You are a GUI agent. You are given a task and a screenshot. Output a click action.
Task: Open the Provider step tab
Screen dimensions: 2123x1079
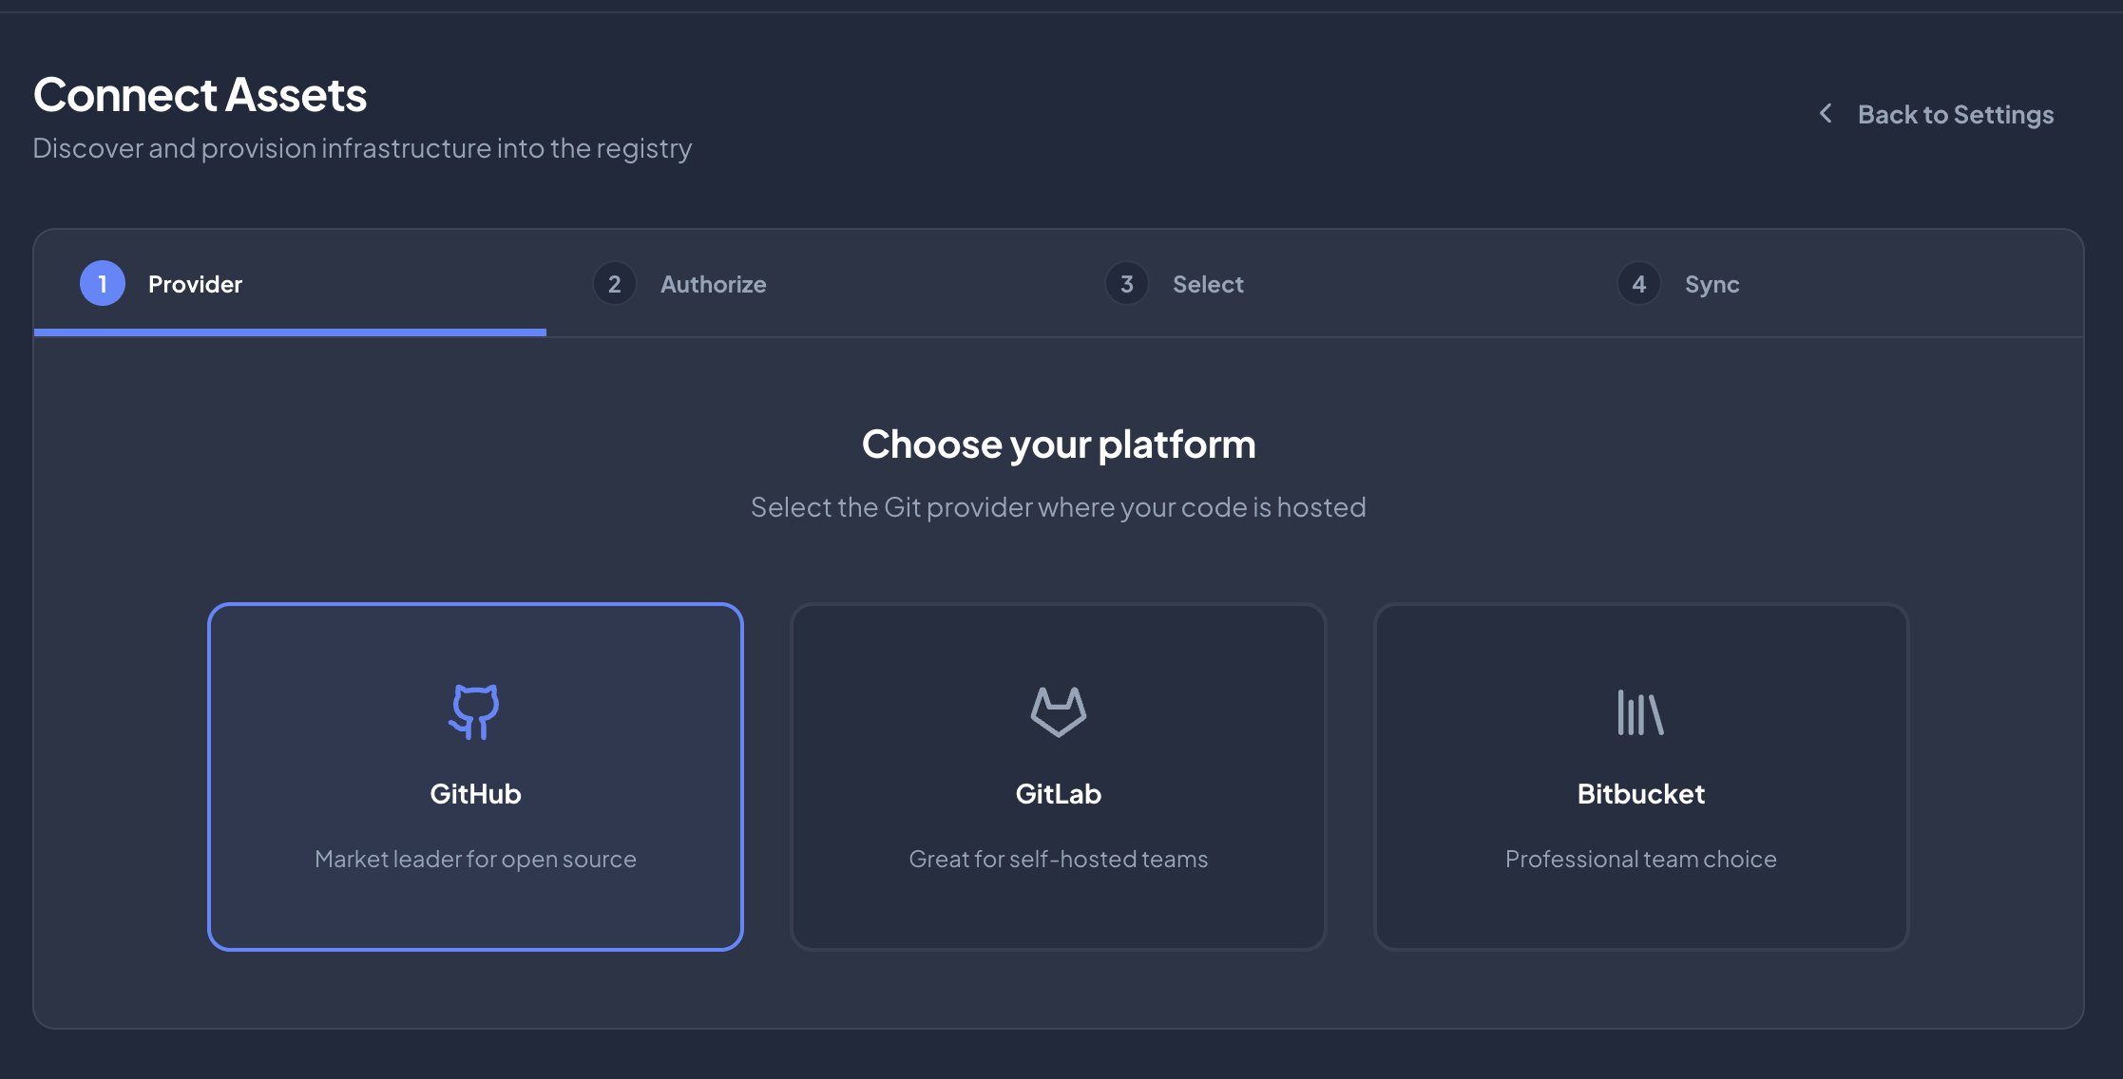[x=195, y=284]
